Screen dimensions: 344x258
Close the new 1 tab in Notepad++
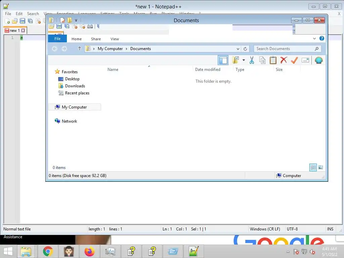click(x=23, y=30)
